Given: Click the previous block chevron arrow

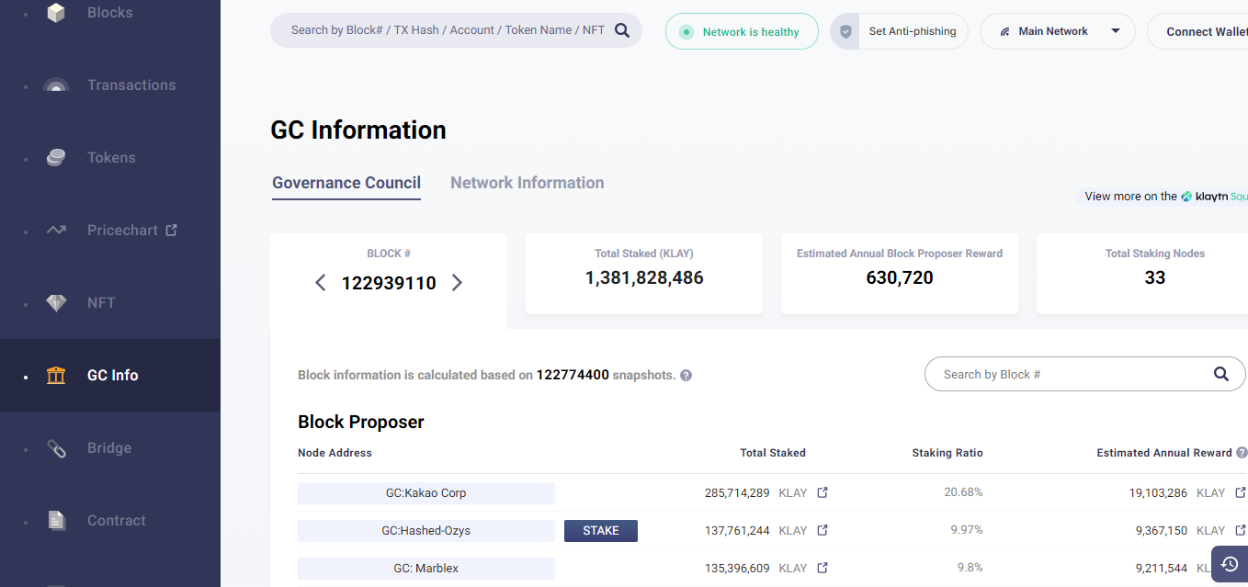Looking at the screenshot, I should [x=321, y=282].
